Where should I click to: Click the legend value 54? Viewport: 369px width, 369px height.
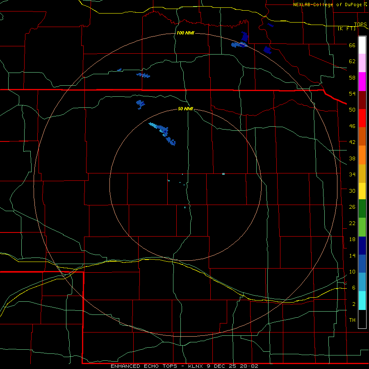coord(352,93)
